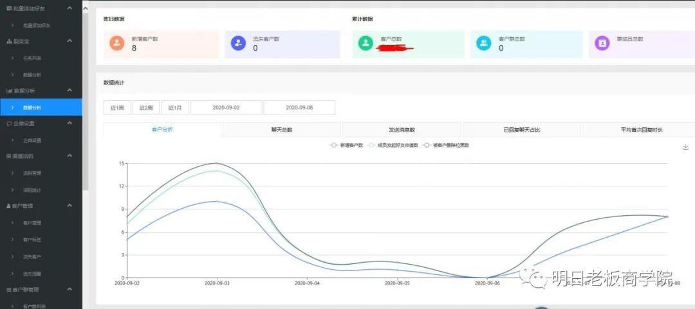This screenshot has width=695, height=309.
Task: Click the 批量添加好友 group header icon
Action: click(x=9, y=8)
